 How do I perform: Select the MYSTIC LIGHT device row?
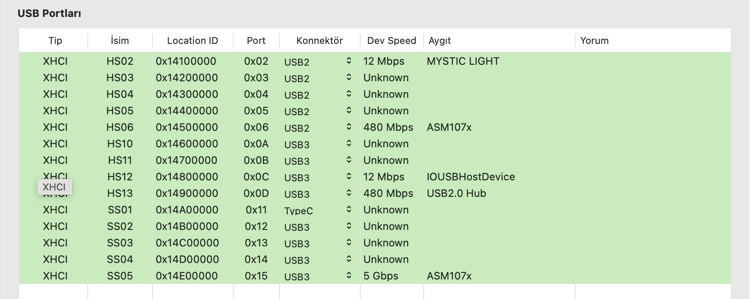(463, 61)
